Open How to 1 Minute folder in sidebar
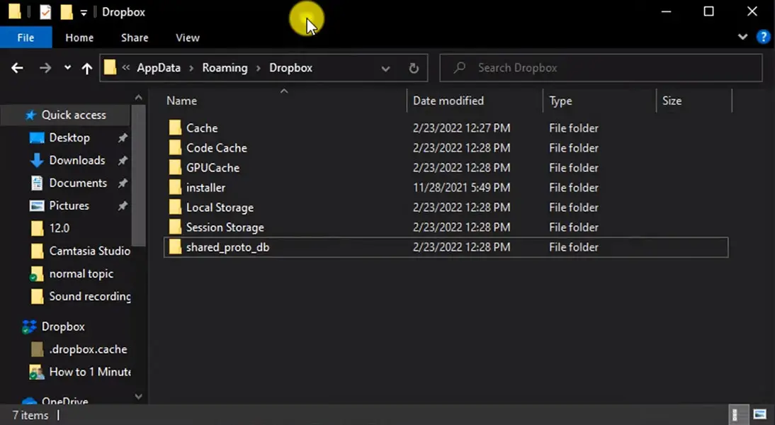The image size is (775, 425). pos(89,372)
